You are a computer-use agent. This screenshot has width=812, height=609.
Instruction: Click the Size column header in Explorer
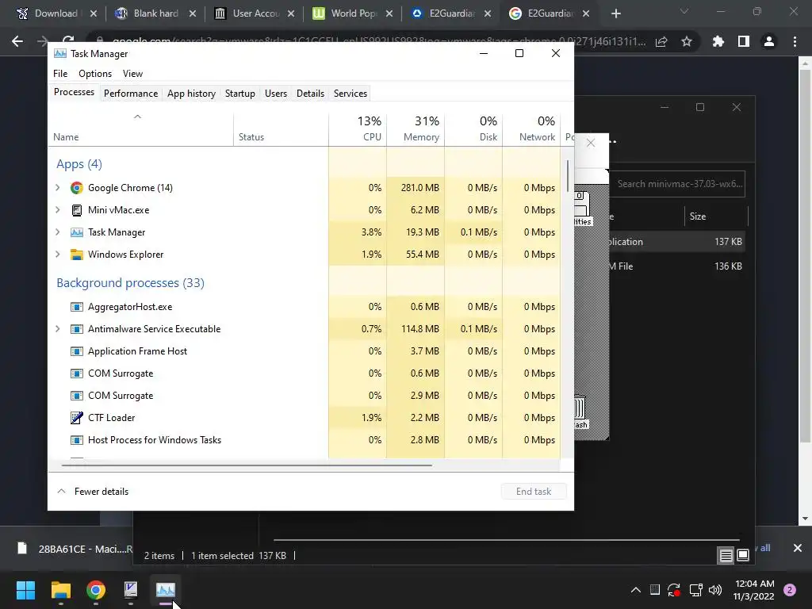coord(717,216)
